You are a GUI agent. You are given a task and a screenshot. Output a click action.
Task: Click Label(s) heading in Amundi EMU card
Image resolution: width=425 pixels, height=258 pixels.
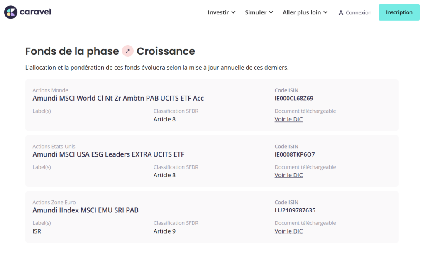pos(42,223)
